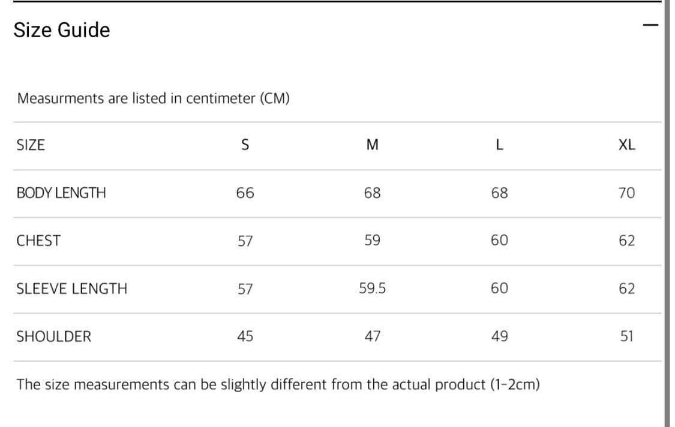This screenshot has height=427, width=675.
Task: Click body length value 66 for size S
Action: pos(245,193)
